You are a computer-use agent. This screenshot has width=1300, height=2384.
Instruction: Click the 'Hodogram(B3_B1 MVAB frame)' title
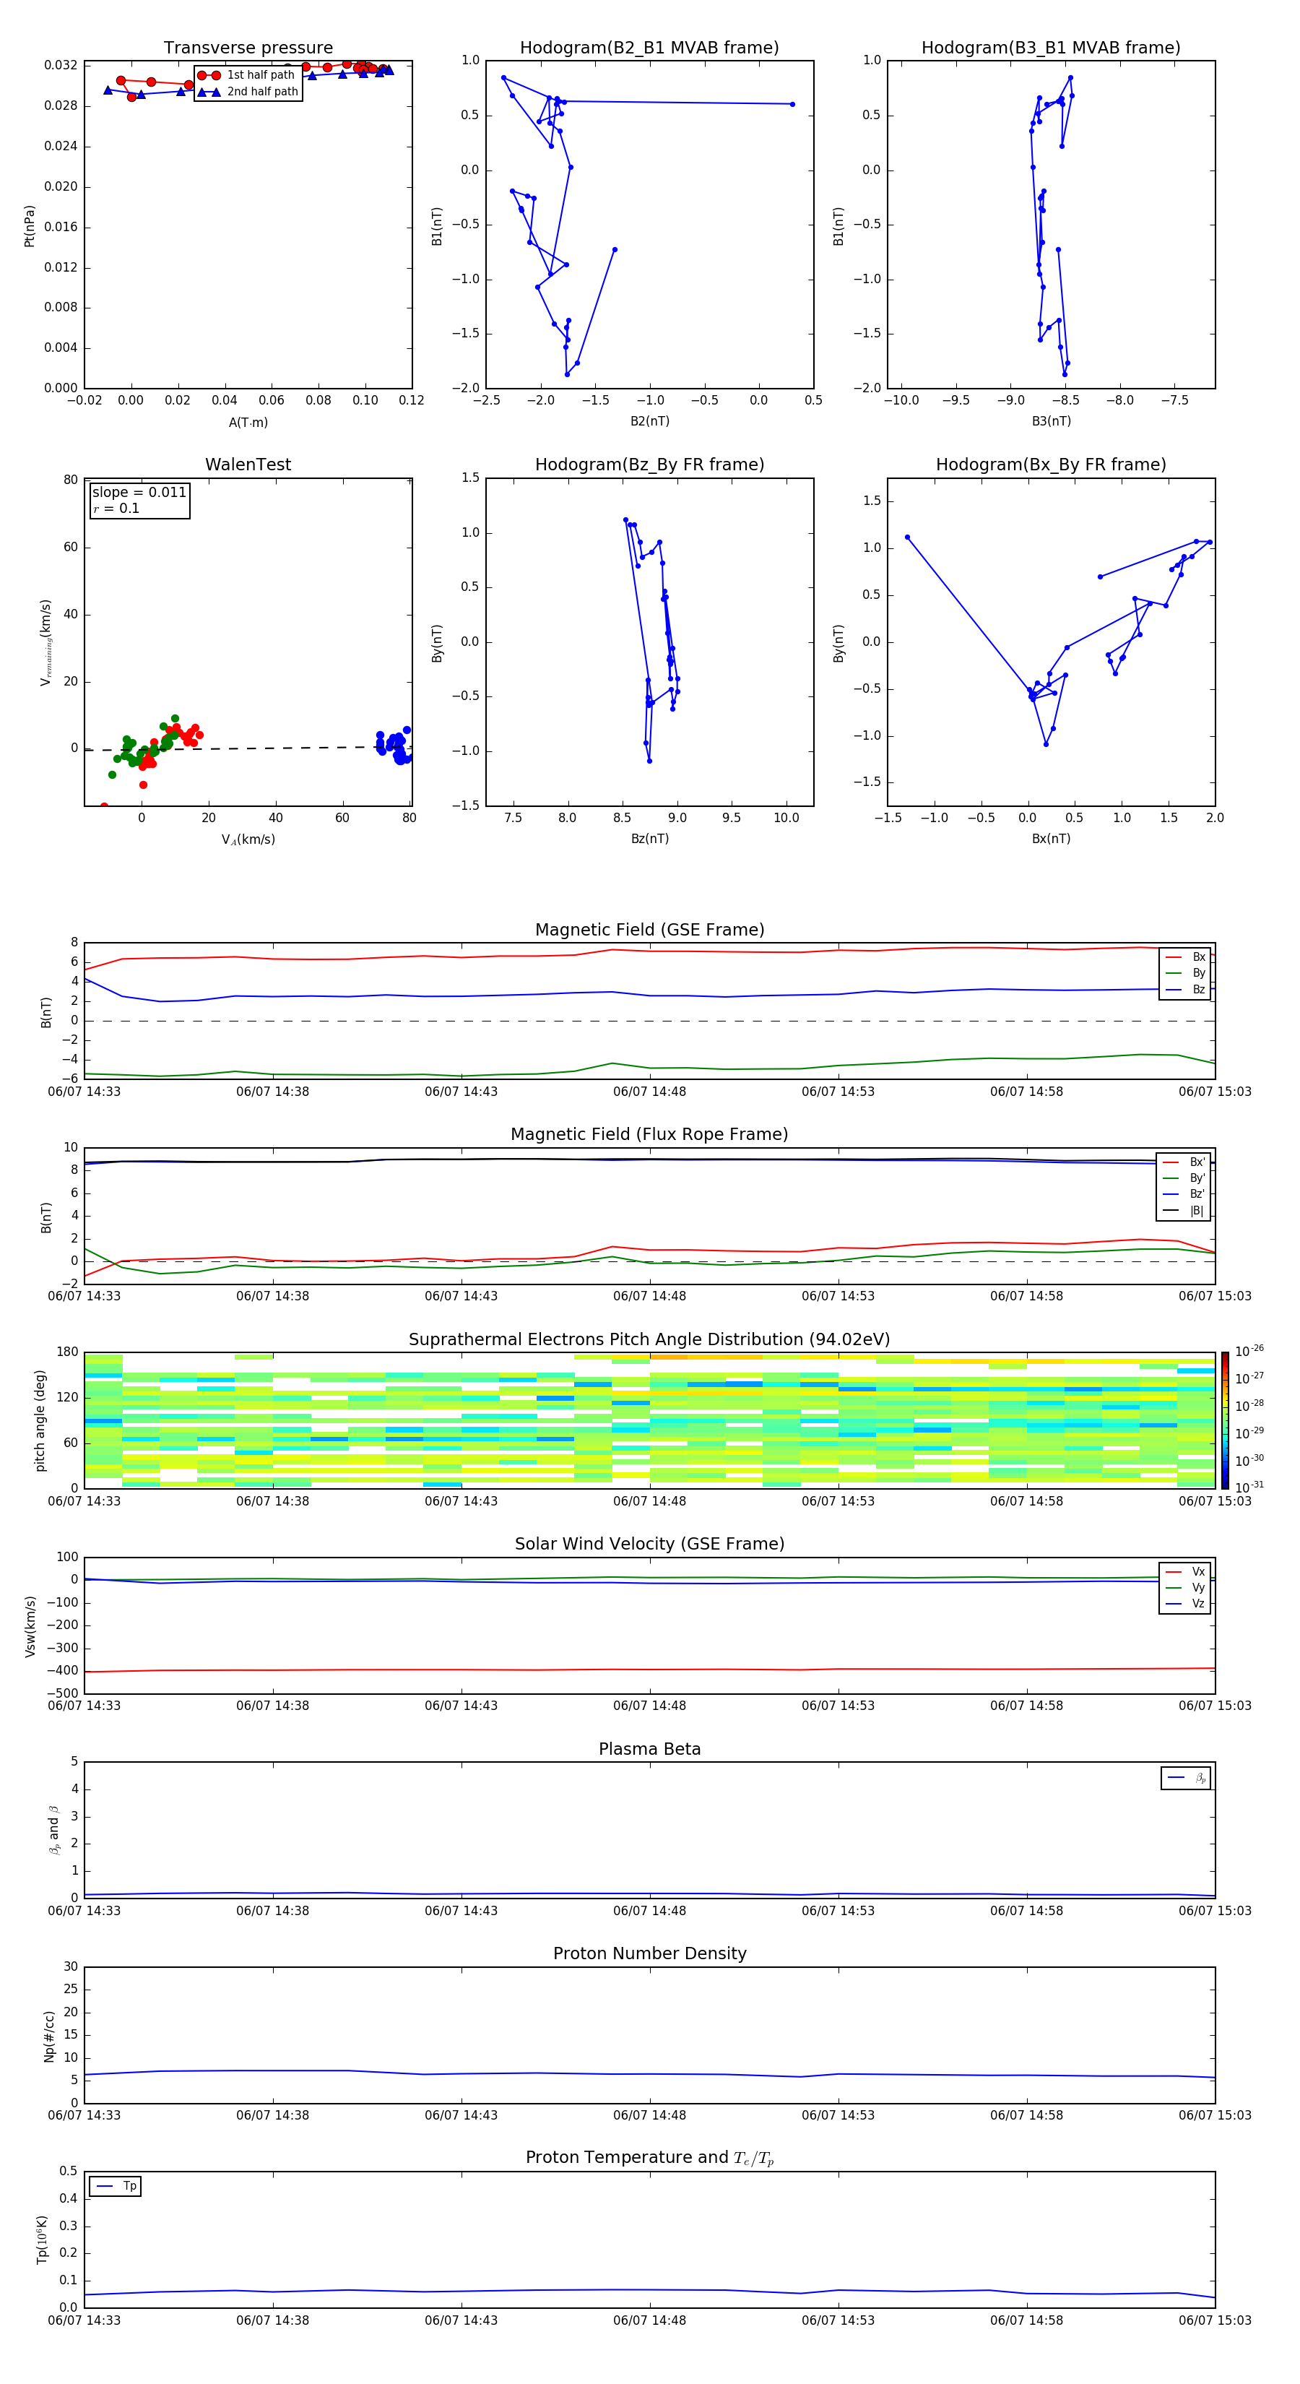coord(1051,48)
